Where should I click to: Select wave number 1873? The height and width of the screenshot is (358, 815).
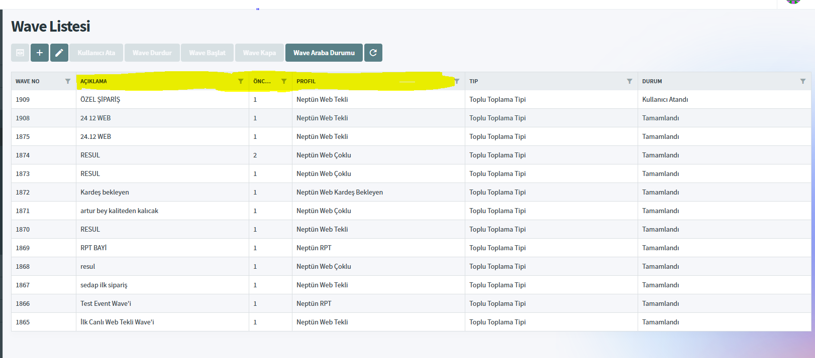pyautogui.click(x=23, y=173)
